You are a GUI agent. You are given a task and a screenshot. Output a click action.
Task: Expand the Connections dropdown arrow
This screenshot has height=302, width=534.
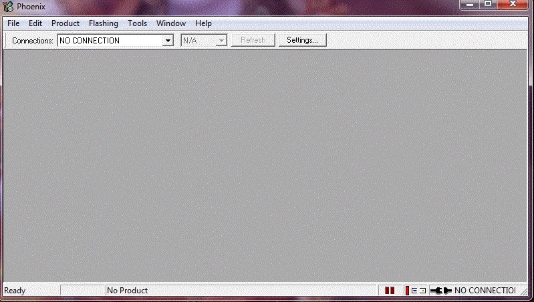pos(168,41)
